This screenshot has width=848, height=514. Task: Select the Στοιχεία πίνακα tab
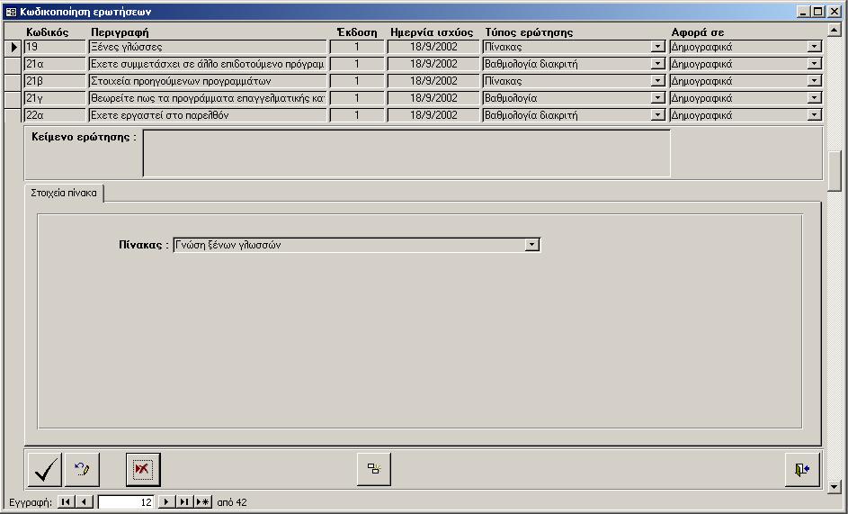[x=64, y=194]
